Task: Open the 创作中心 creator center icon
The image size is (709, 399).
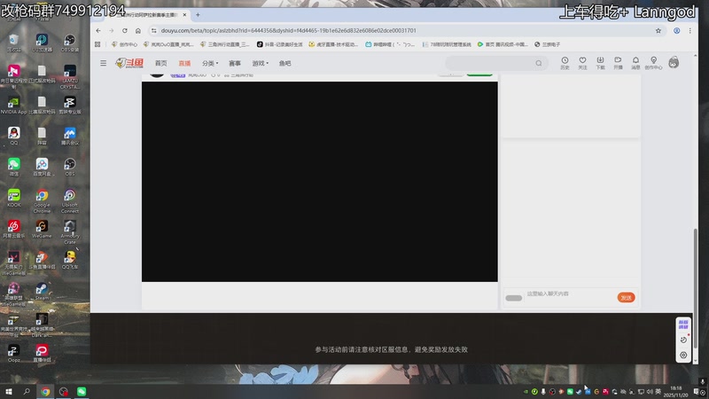Action: [x=653, y=63]
